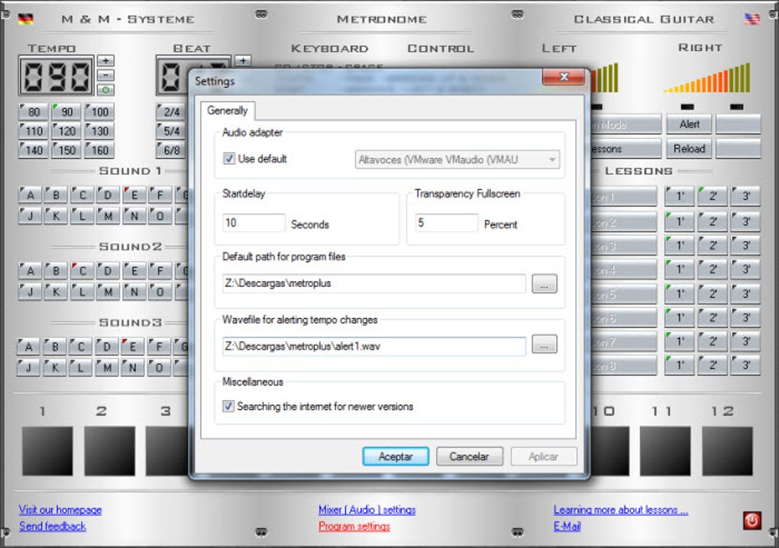Click the 090 tempo display

tap(57, 76)
